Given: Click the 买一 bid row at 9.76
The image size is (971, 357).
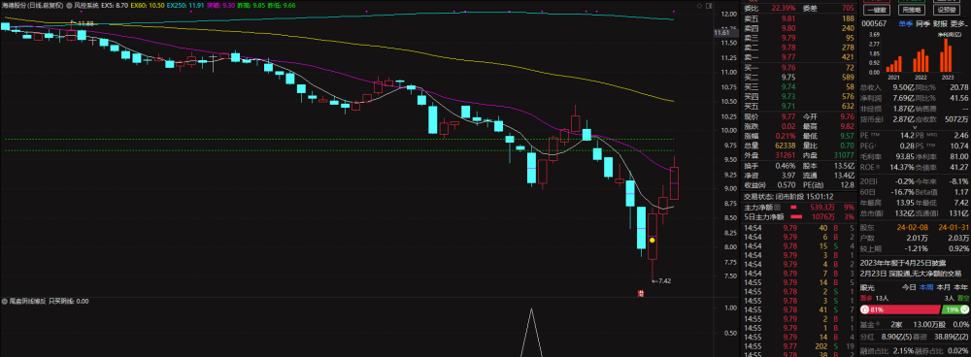Looking at the screenshot, I should click(799, 67).
